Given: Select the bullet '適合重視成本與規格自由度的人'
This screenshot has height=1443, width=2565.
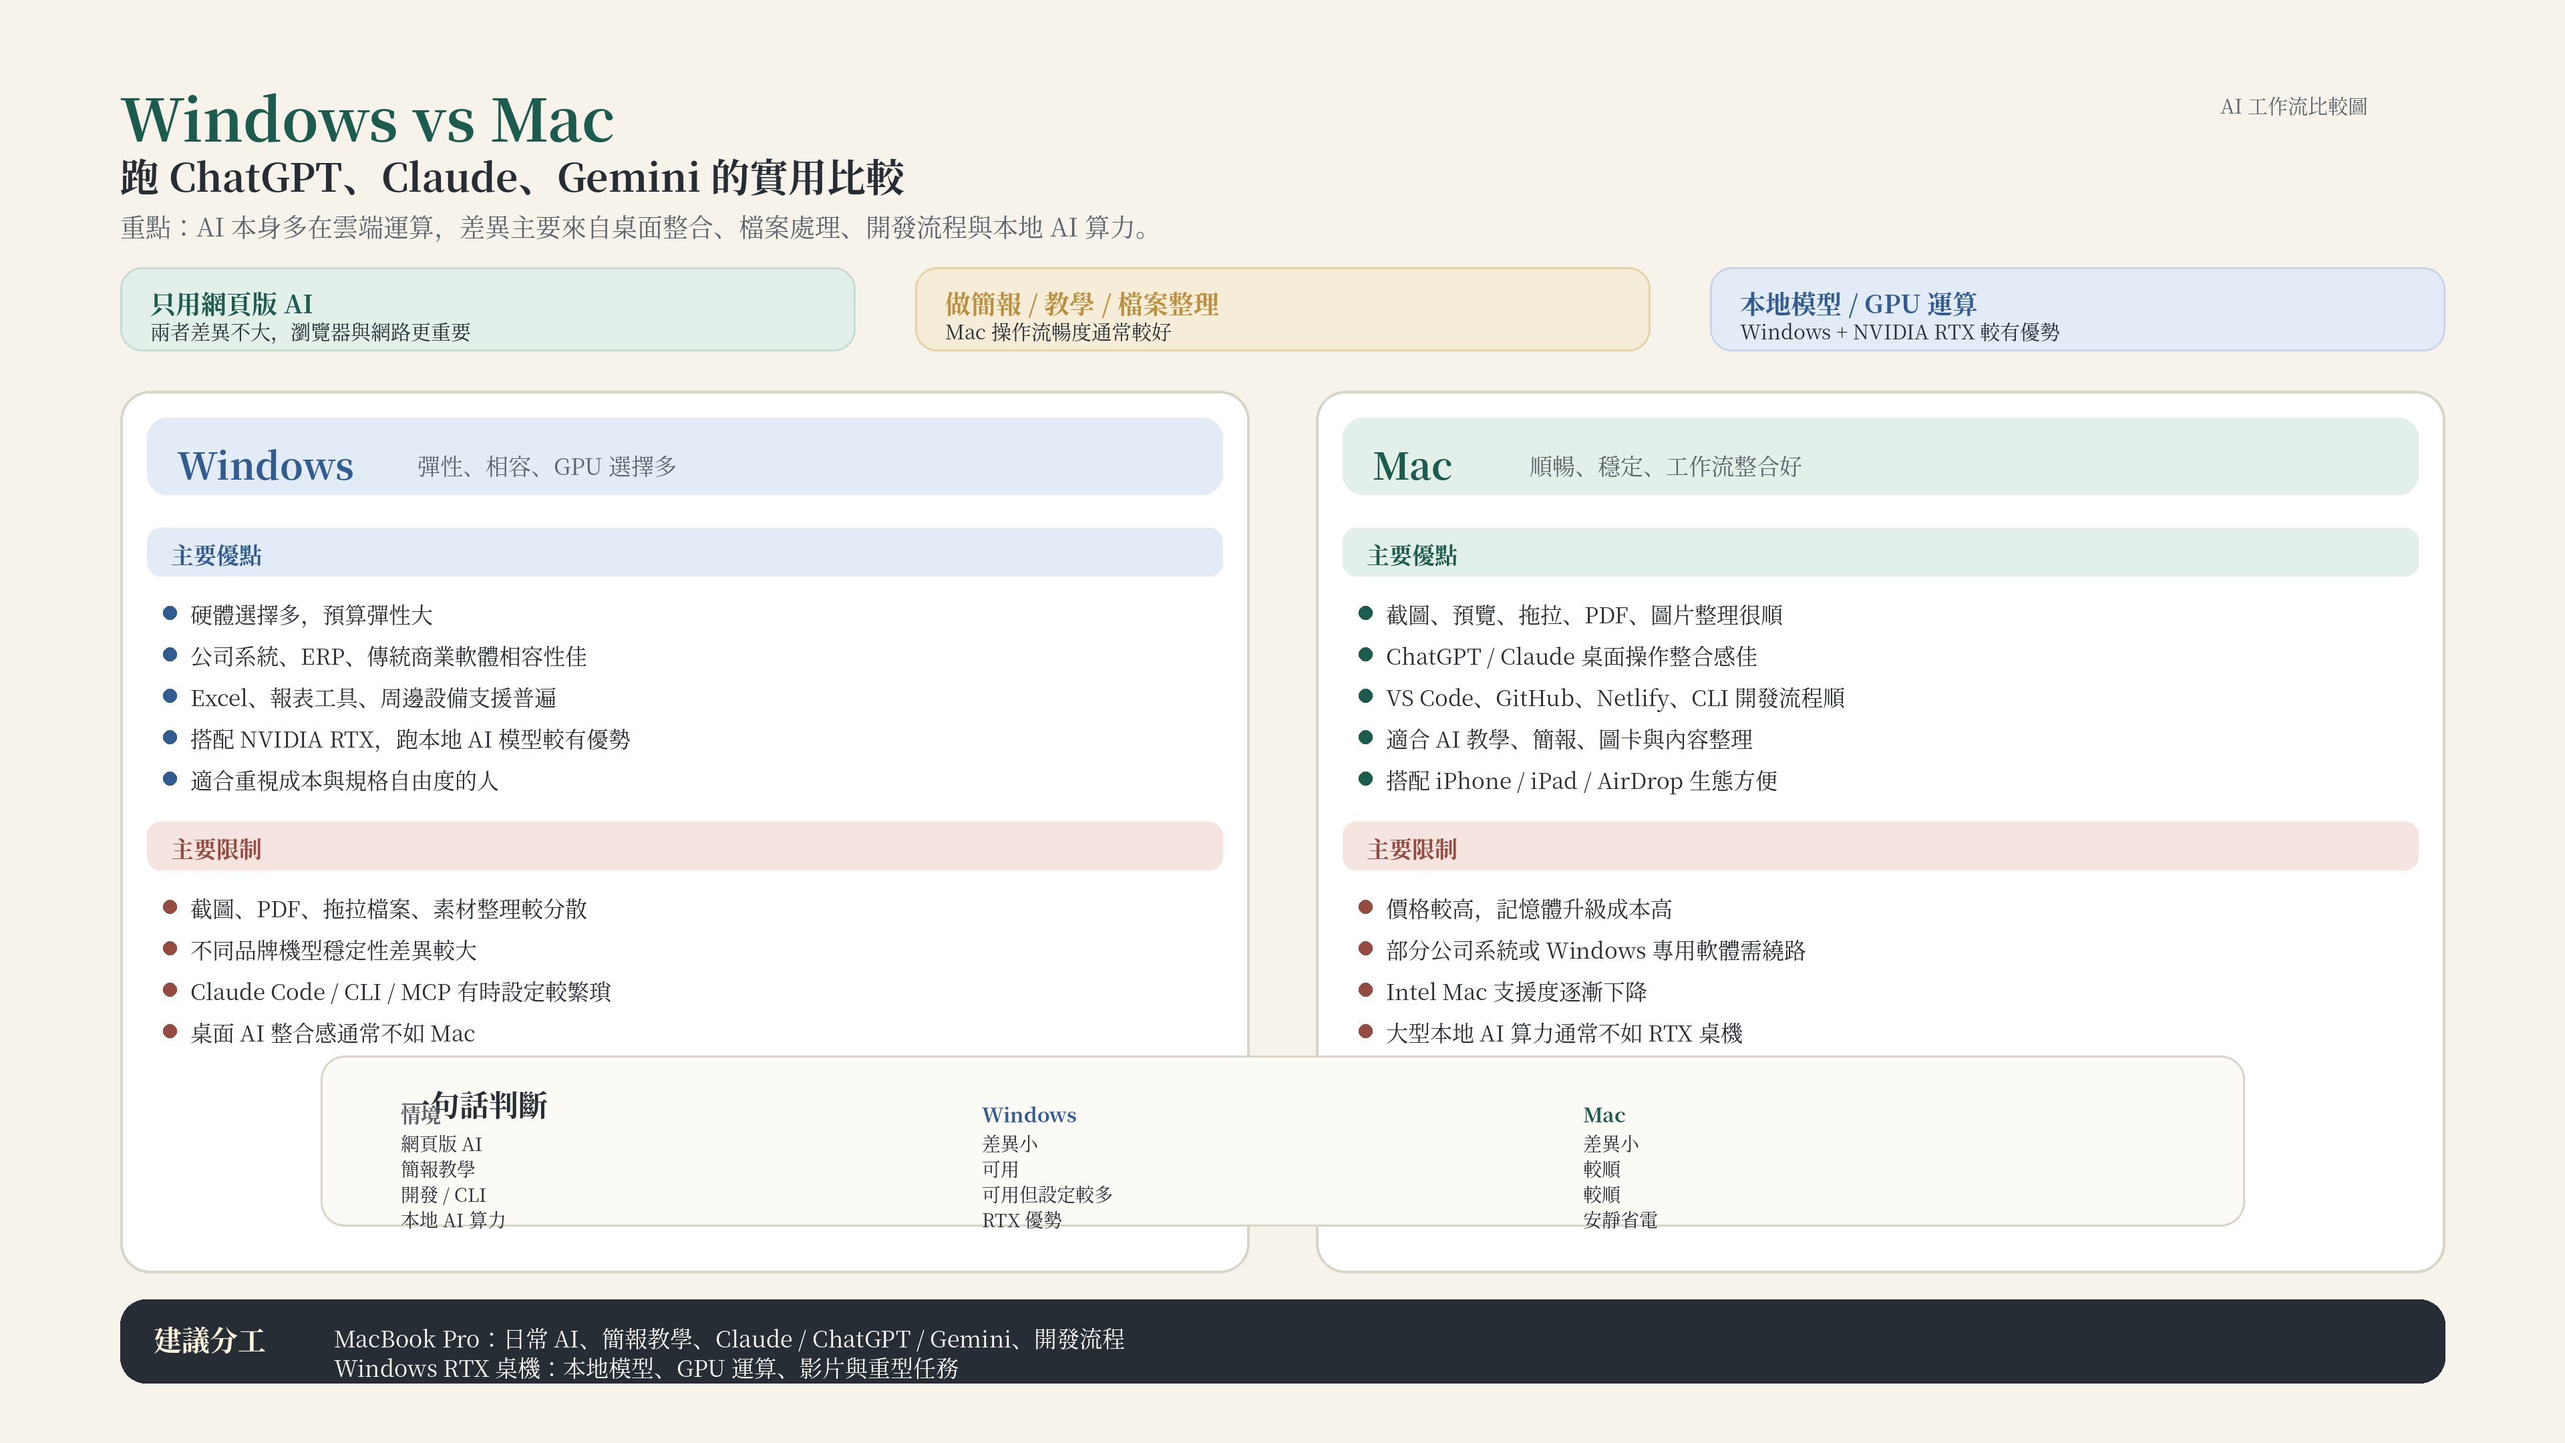Looking at the screenshot, I should click(x=345, y=781).
